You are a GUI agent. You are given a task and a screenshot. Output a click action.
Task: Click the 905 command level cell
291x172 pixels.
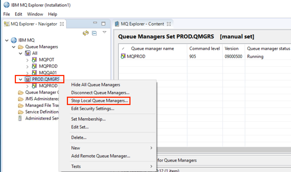tap(193, 56)
